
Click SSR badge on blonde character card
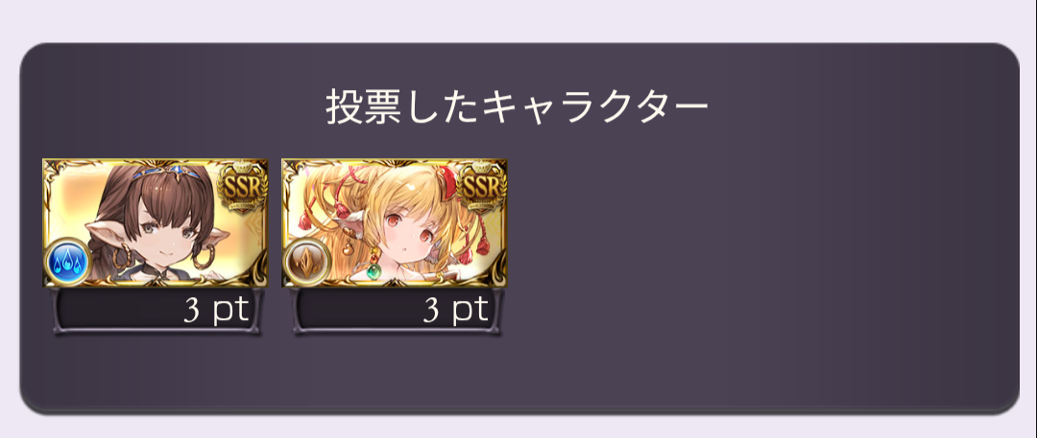(481, 188)
